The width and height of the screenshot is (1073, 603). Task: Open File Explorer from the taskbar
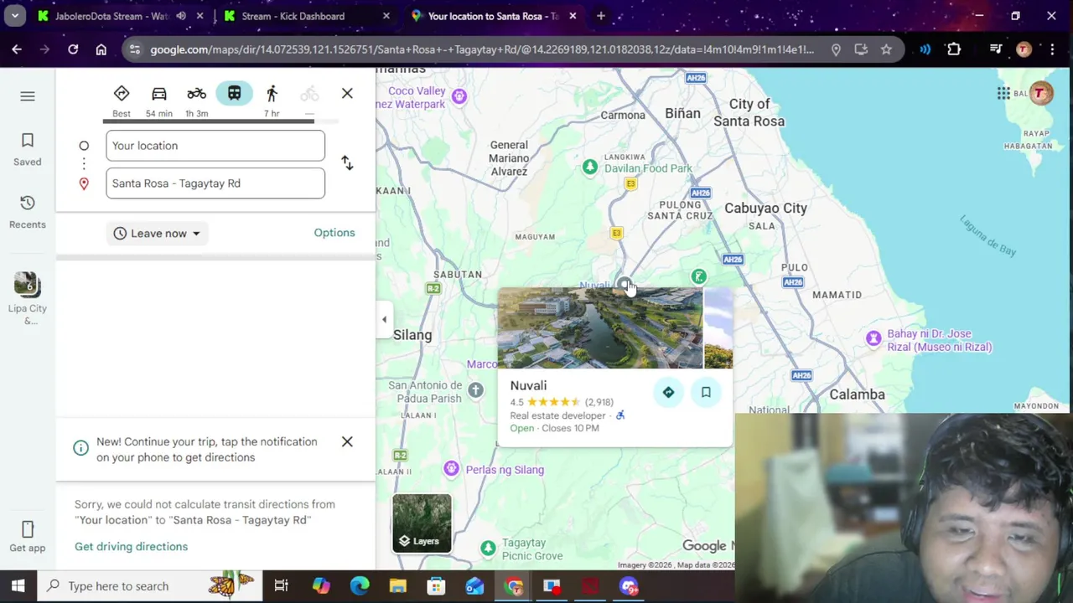coord(397,586)
